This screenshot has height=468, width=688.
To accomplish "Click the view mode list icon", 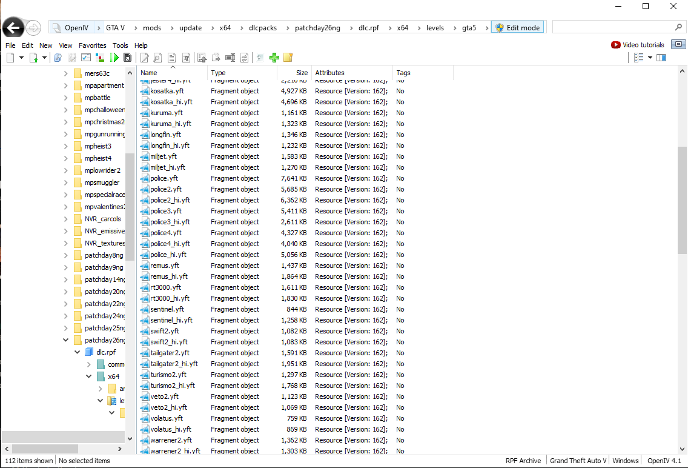I will pos(638,58).
